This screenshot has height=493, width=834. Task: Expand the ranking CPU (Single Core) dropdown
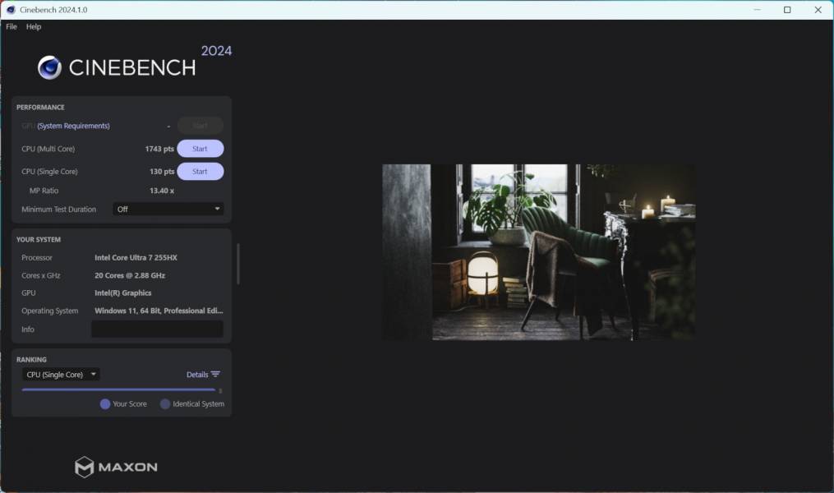click(x=61, y=375)
